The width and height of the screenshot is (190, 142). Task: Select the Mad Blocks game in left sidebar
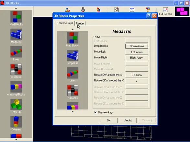point(16,18)
